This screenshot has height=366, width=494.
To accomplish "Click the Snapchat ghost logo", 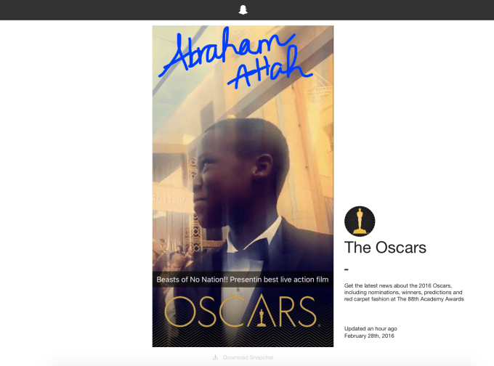I will (243, 9).
